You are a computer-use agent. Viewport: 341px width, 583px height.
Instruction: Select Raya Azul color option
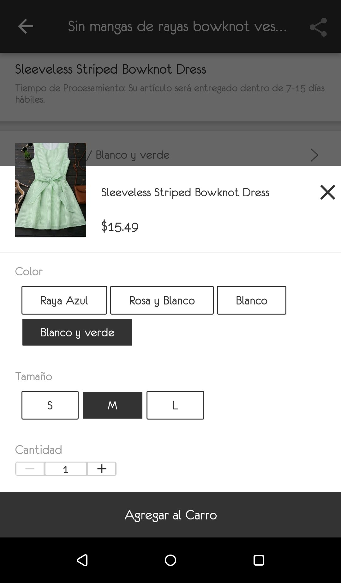click(x=64, y=300)
